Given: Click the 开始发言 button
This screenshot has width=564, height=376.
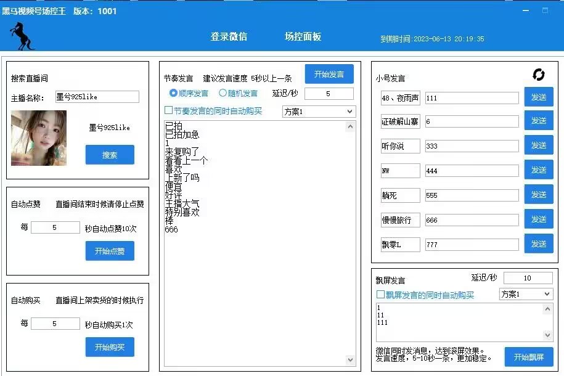Looking at the screenshot, I should [x=329, y=74].
